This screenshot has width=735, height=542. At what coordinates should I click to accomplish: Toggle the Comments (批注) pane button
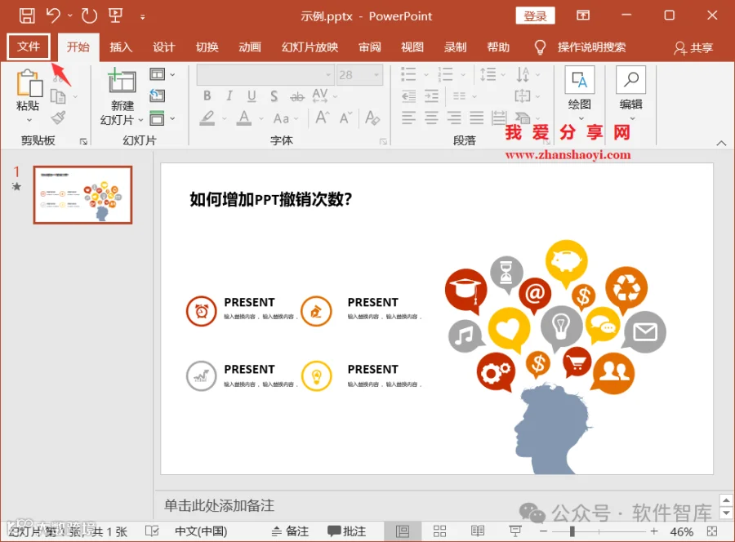pyautogui.click(x=346, y=531)
